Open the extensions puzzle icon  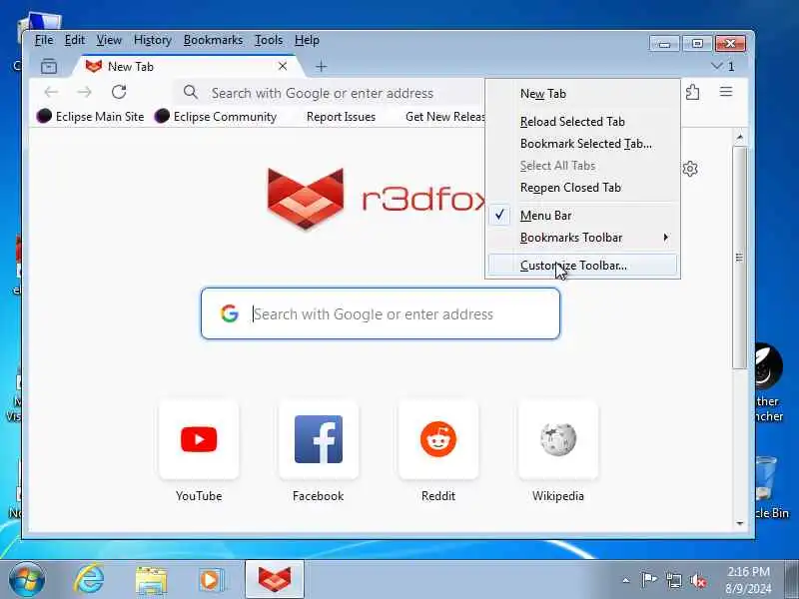(692, 92)
